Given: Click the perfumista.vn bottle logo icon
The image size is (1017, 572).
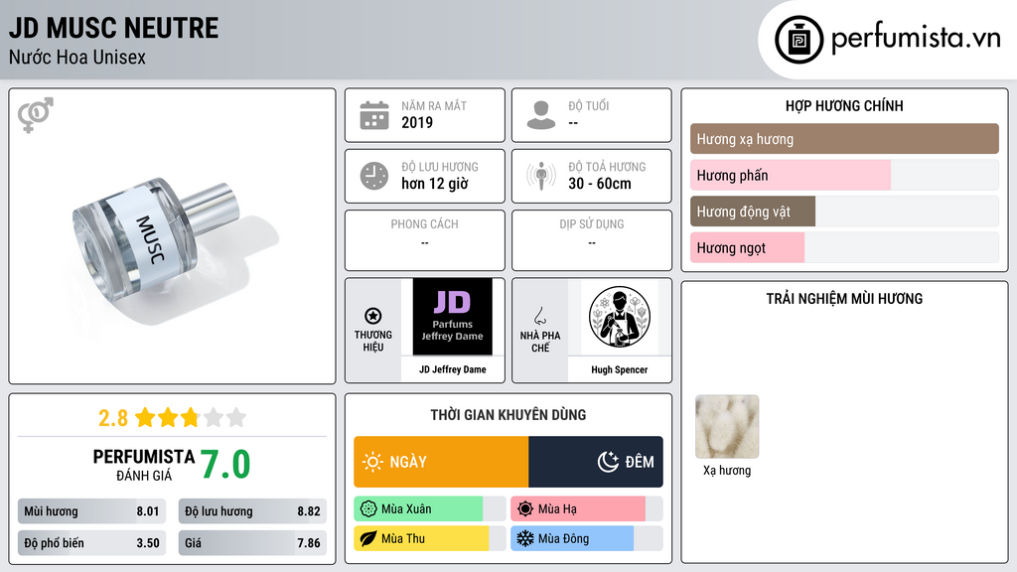Looking at the screenshot, I should click(x=799, y=40).
